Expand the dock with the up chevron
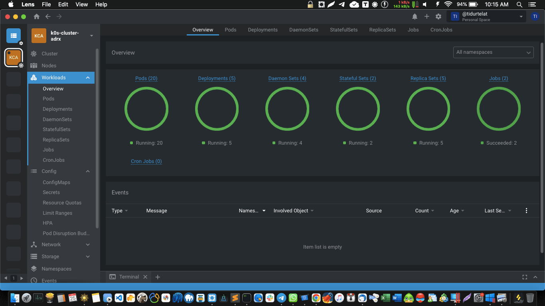The image size is (545, 306). (535, 277)
